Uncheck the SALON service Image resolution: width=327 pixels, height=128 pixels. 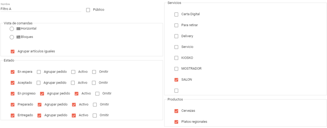[176, 79]
